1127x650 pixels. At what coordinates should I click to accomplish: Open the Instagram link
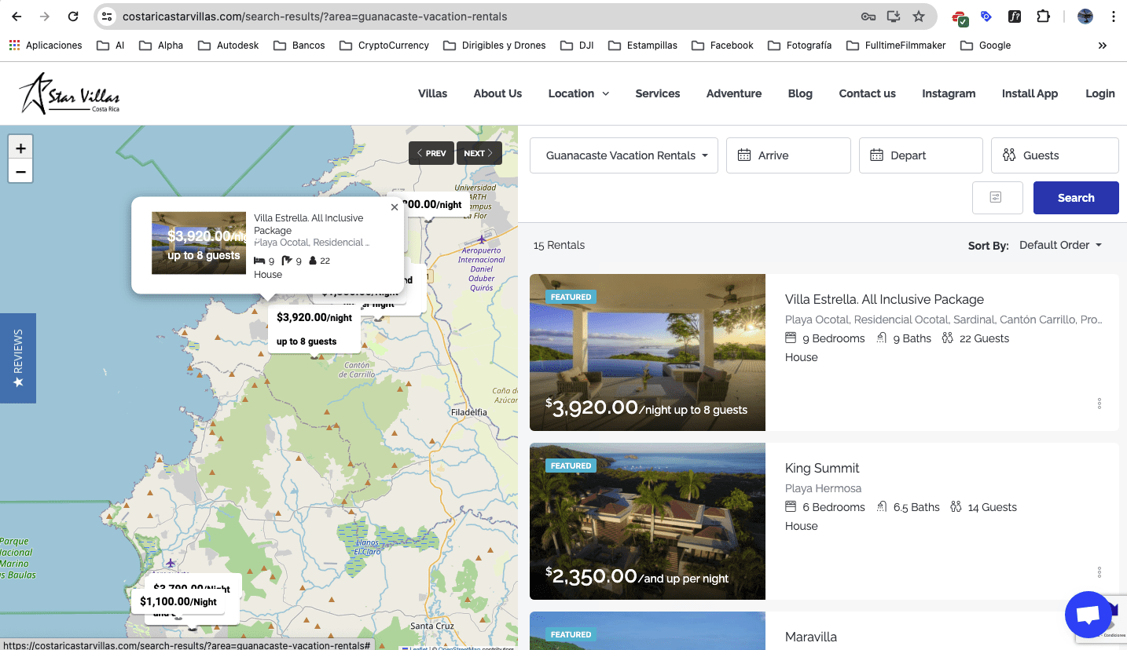(x=949, y=93)
